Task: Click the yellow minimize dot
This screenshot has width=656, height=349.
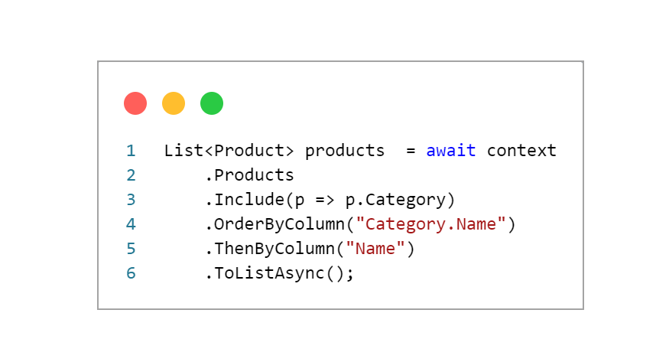Action: pyautogui.click(x=174, y=103)
